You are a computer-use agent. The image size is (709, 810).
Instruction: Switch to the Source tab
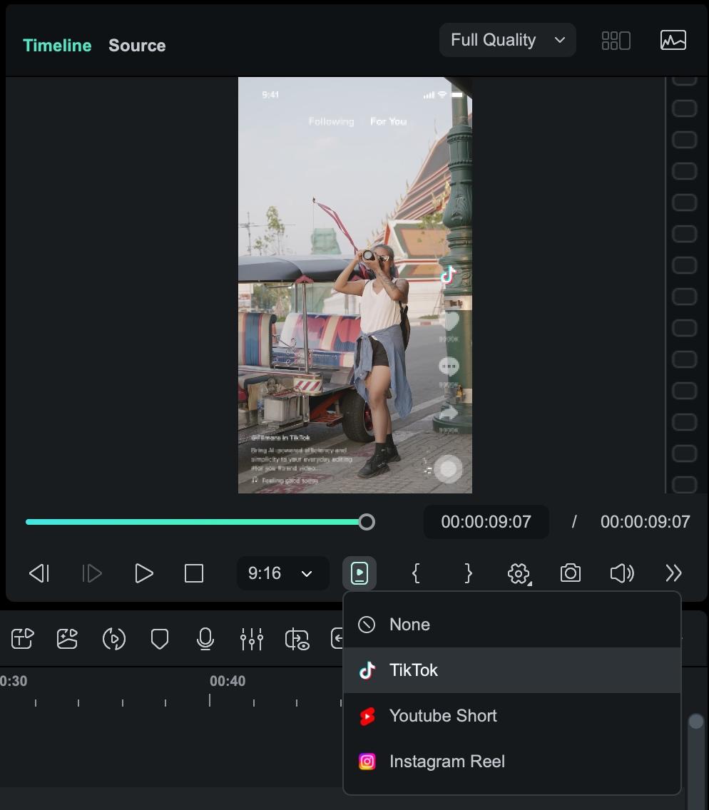(x=137, y=45)
